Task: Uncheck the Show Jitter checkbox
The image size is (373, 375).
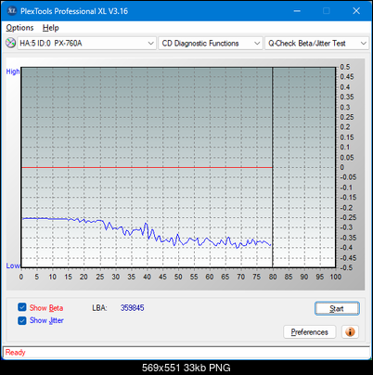Action: (22, 320)
